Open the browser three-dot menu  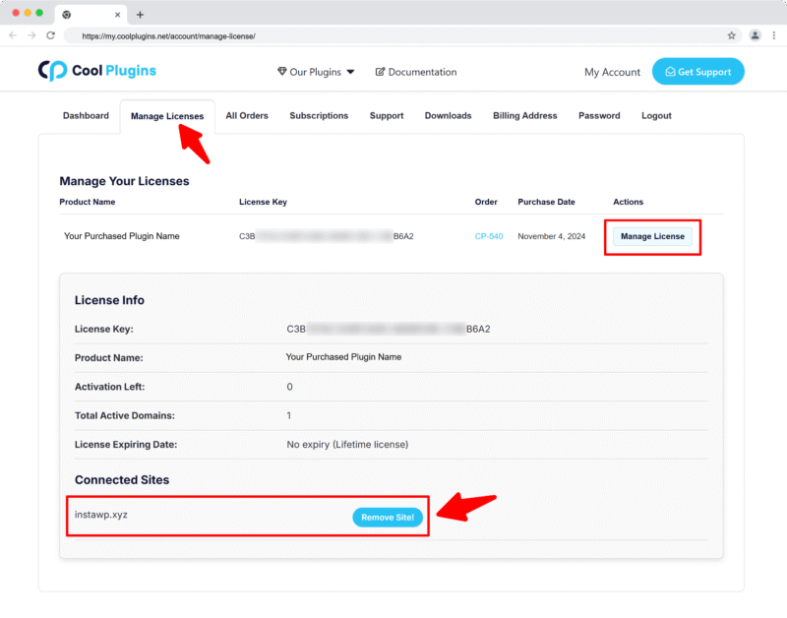click(x=773, y=35)
